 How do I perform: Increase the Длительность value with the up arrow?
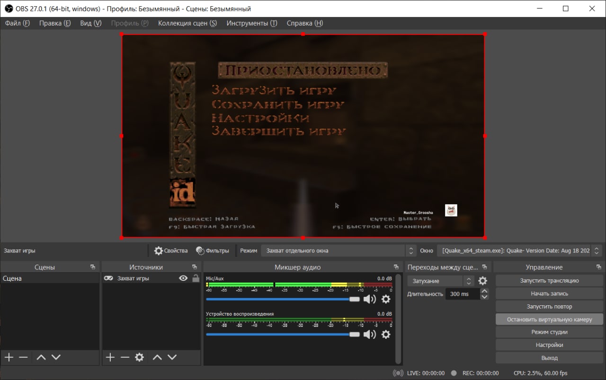click(x=484, y=291)
